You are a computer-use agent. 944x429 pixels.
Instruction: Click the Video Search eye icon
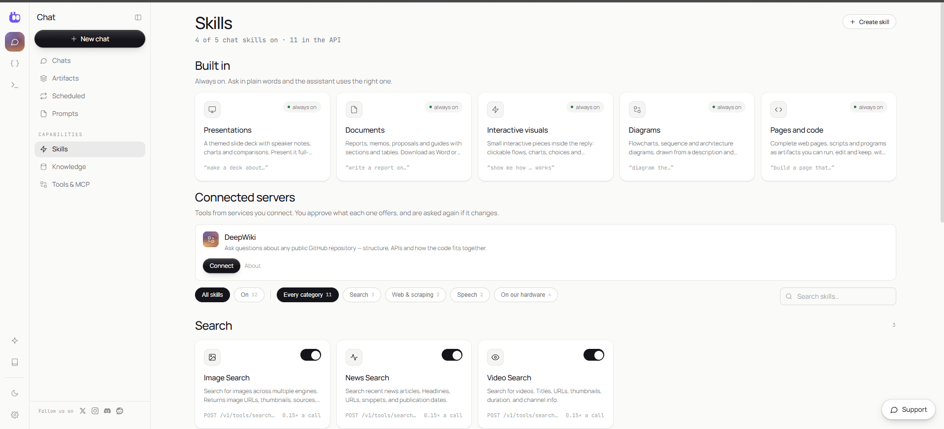pyautogui.click(x=495, y=357)
